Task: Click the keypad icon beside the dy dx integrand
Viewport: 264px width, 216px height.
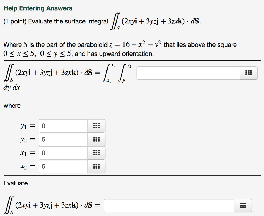Action: (x=248, y=73)
